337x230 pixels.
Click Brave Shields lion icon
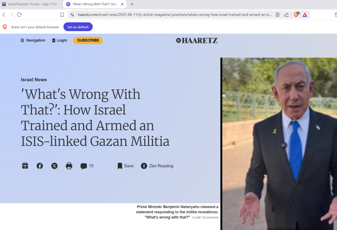pos(296,15)
